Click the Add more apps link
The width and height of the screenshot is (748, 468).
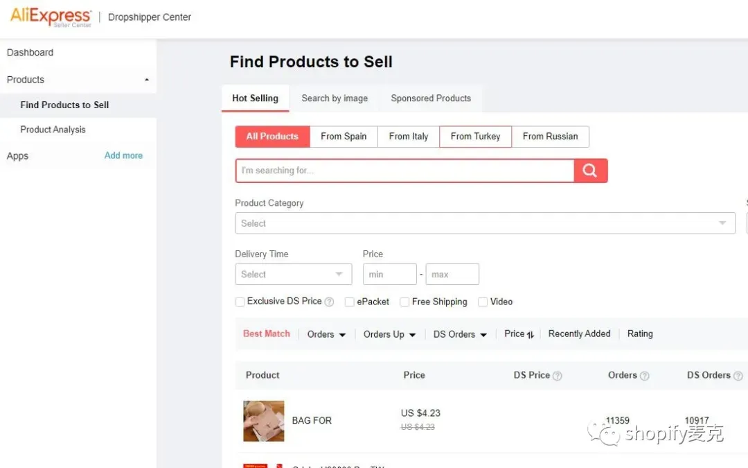point(123,156)
